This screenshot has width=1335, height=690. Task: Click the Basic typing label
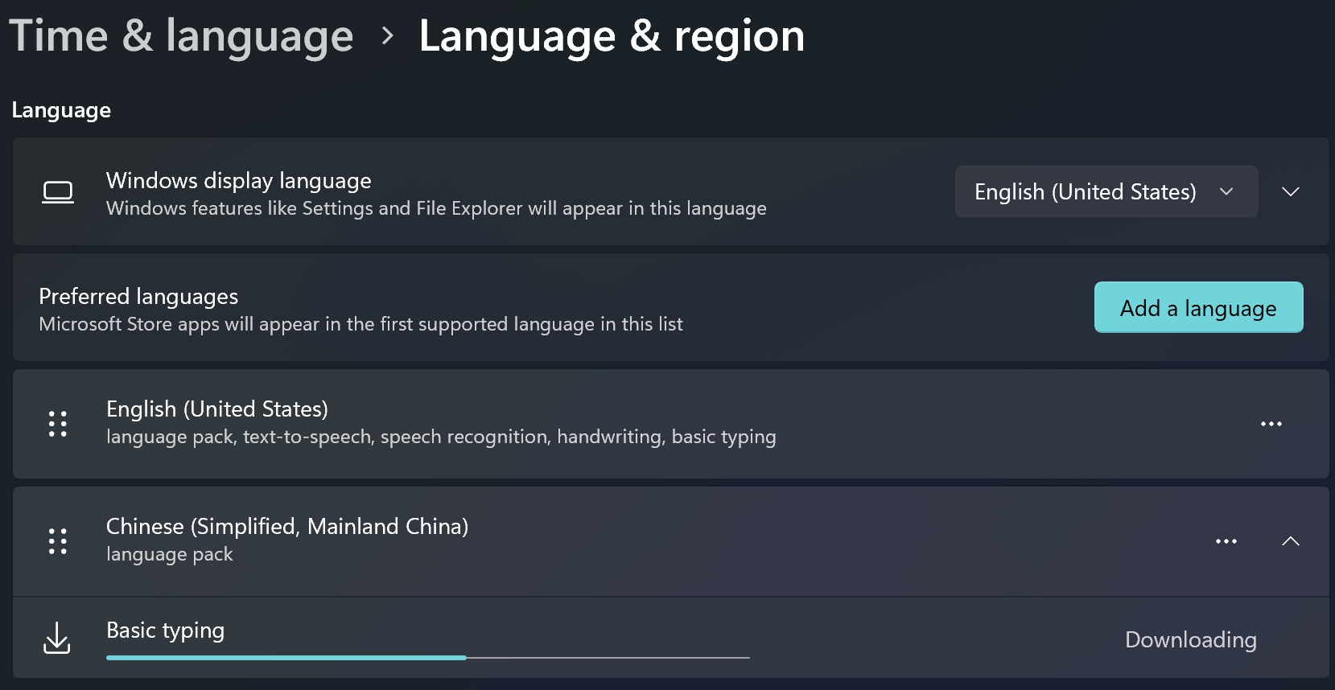point(166,630)
